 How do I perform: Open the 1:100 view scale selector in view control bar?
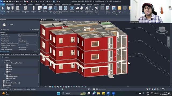tap(45, 87)
